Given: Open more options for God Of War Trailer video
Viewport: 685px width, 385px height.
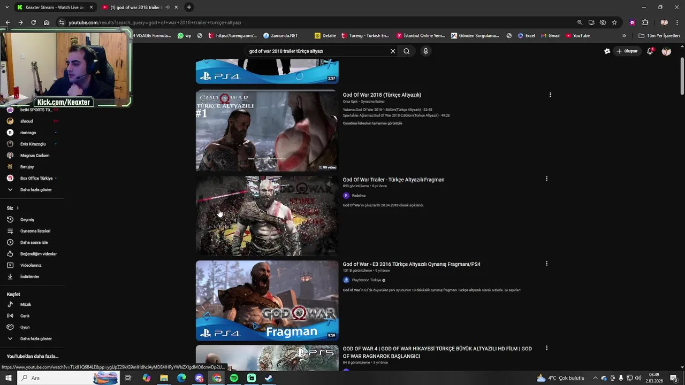Looking at the screenshot, I should [546, 179].
